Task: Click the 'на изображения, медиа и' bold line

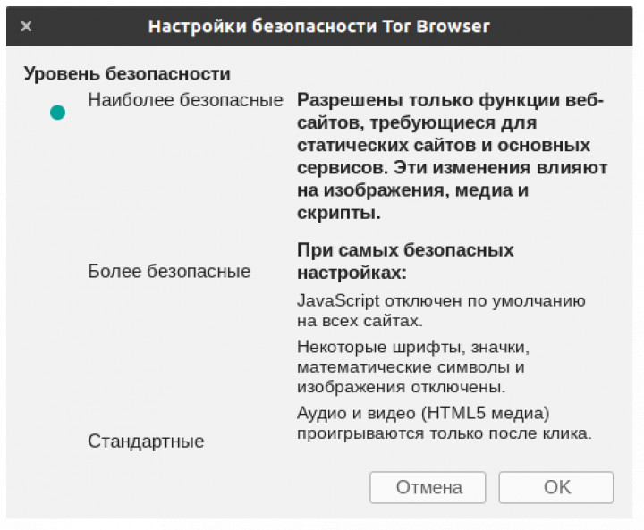Action: pos(413,190)
